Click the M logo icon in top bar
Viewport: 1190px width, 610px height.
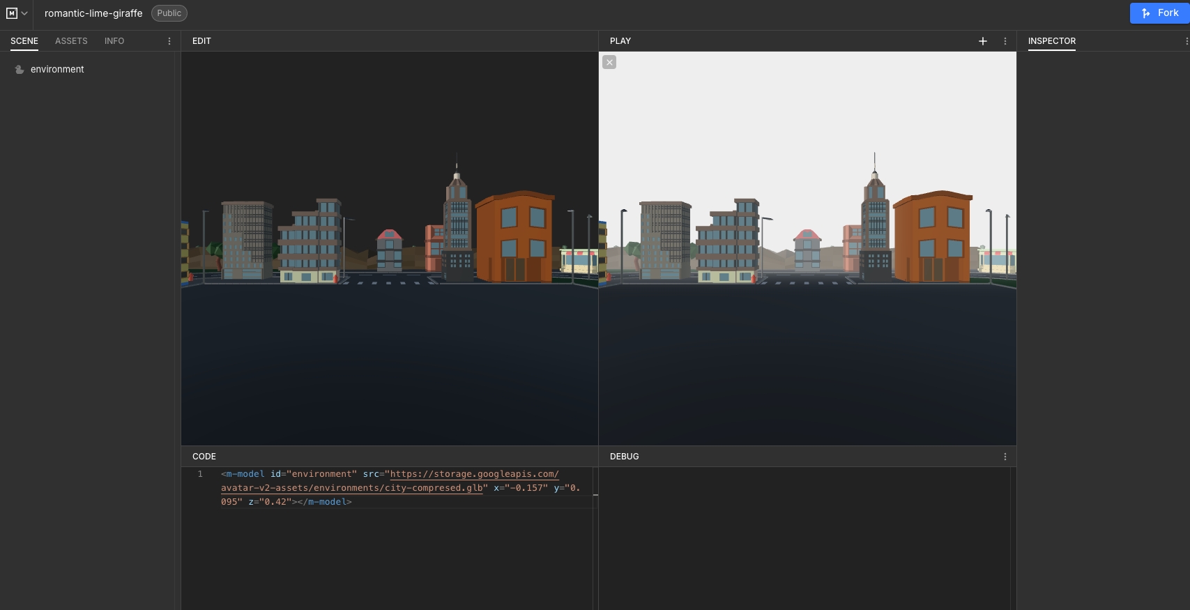(12, 13)
